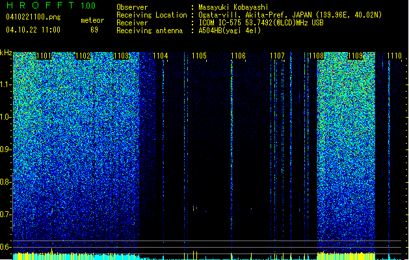The height and width of the screenshot is (260, 409).
Task: Click the 1108 time marker
Action: pos(317,56)
